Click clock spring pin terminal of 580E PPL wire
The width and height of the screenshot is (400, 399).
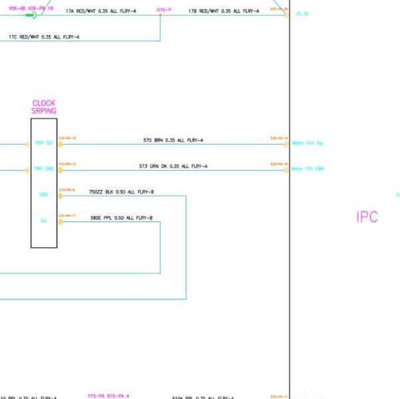coord(60,222)
